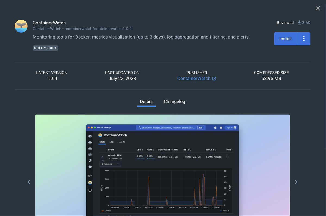This screenshot has height=216, width=326.
Task: Open the Install button options menu
Action: (304, 39)
